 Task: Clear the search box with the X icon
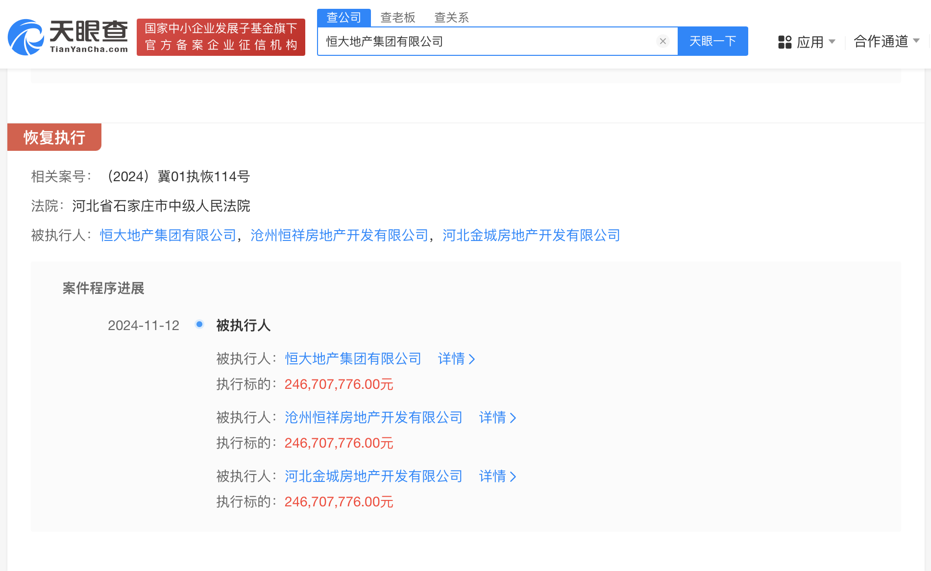click(662, 41)
